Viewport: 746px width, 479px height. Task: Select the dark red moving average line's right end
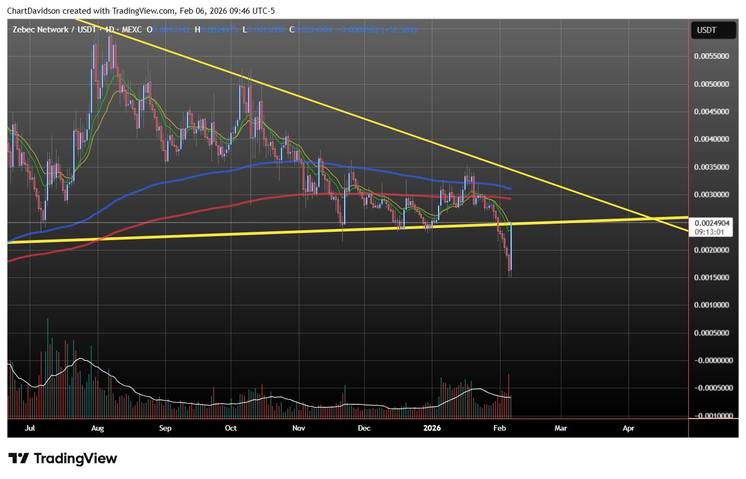tap(510, 198)
